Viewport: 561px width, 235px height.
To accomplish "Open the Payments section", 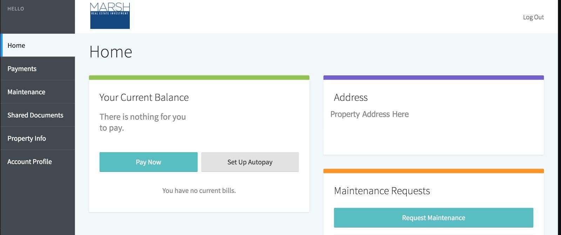I will pyautogui.click(x=22, y=68).
